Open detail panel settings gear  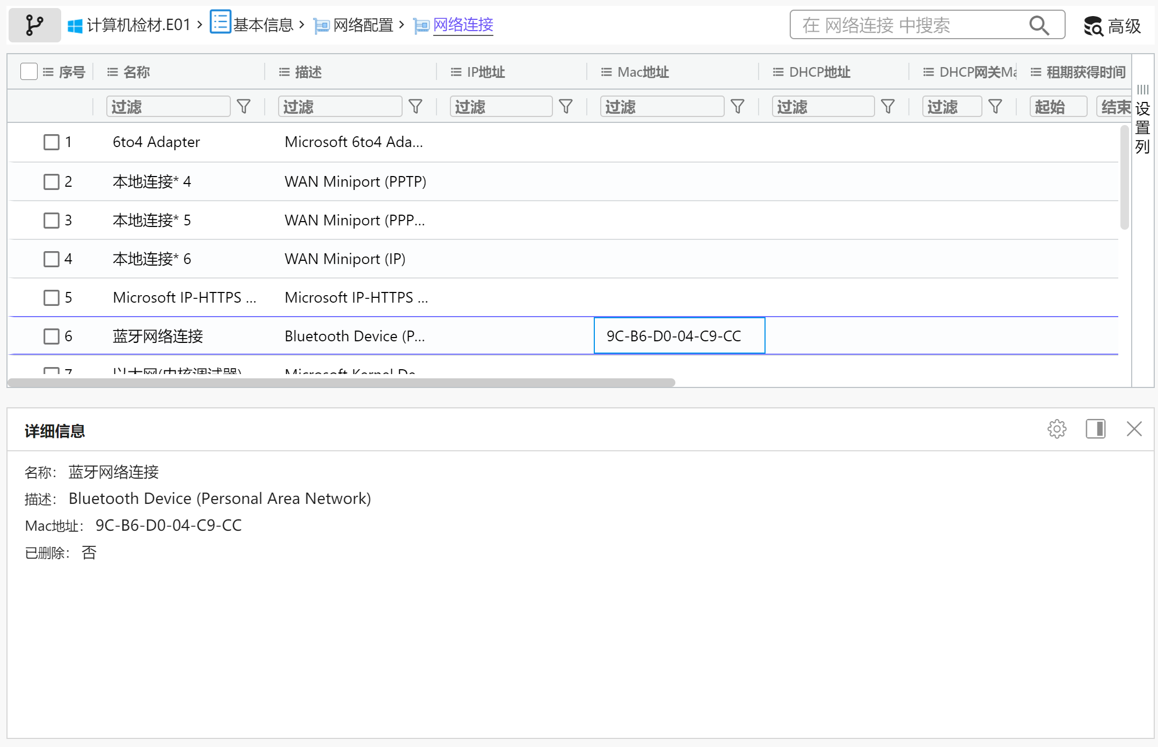(x=1057, y=429)
